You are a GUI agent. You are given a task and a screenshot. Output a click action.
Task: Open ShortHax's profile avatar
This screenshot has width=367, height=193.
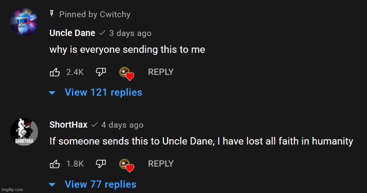pyautogui.click(x=24, y=132)
